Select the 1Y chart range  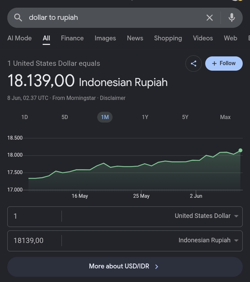click(145, 117)
